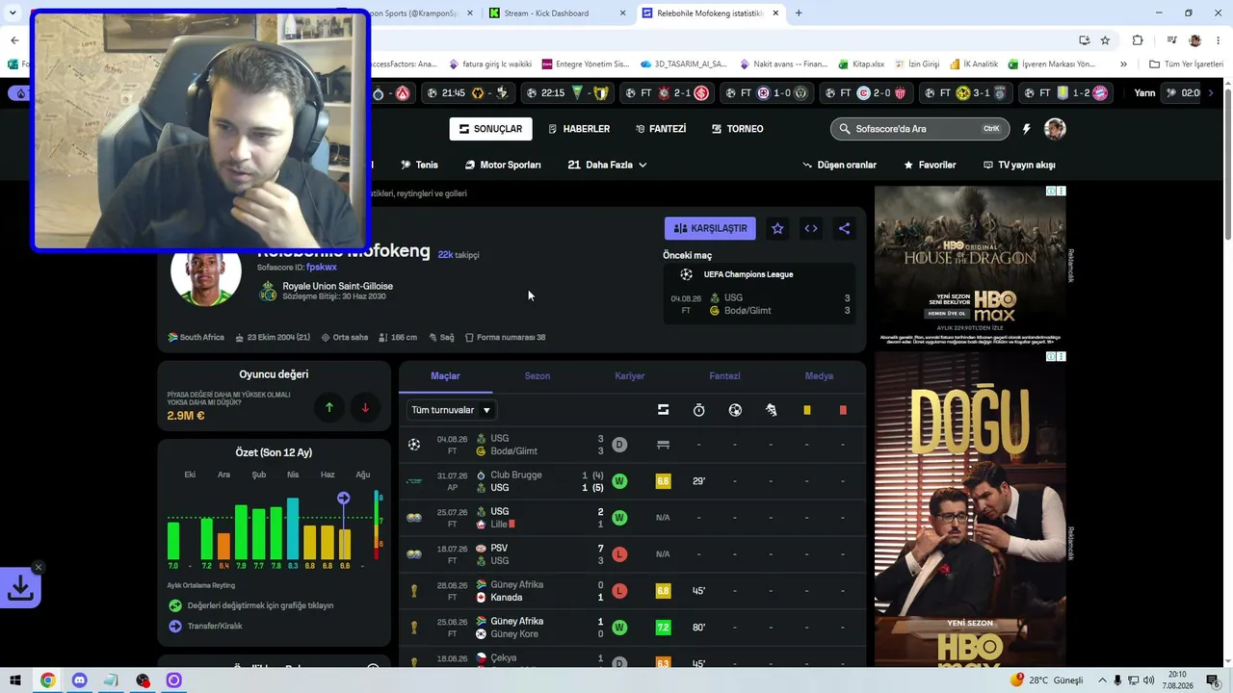Open the live score chip showing 22:15
The width and height of the screenshot is (1233, 693).
coord(566,93)
